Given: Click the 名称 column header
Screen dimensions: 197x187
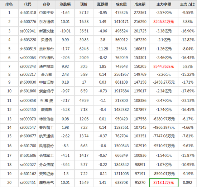Looking at the screenshot, I should coord(46,4).
